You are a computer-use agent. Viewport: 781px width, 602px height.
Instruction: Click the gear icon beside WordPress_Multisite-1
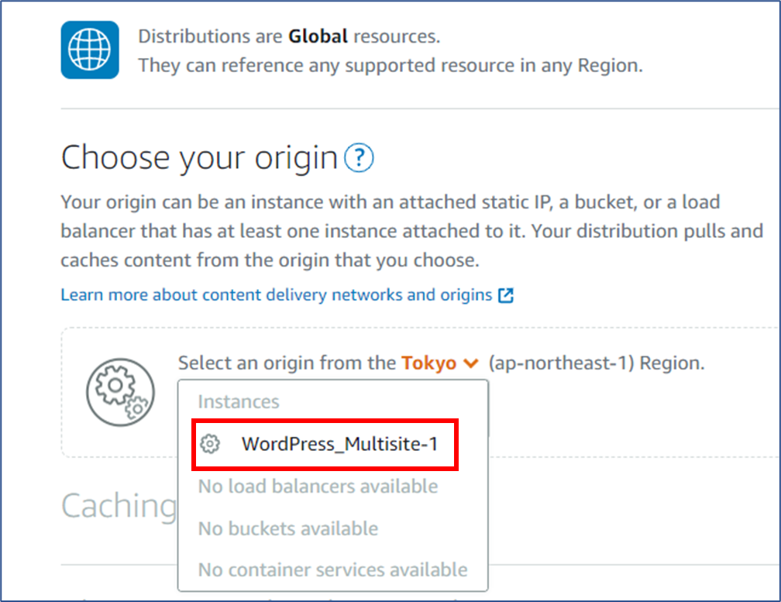210,444
